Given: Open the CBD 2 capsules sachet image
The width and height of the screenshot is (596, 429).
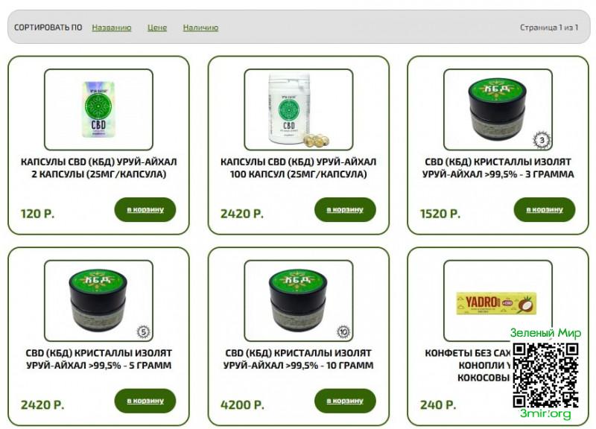Looking at the screenshot, I should click(x=98, y=109).
